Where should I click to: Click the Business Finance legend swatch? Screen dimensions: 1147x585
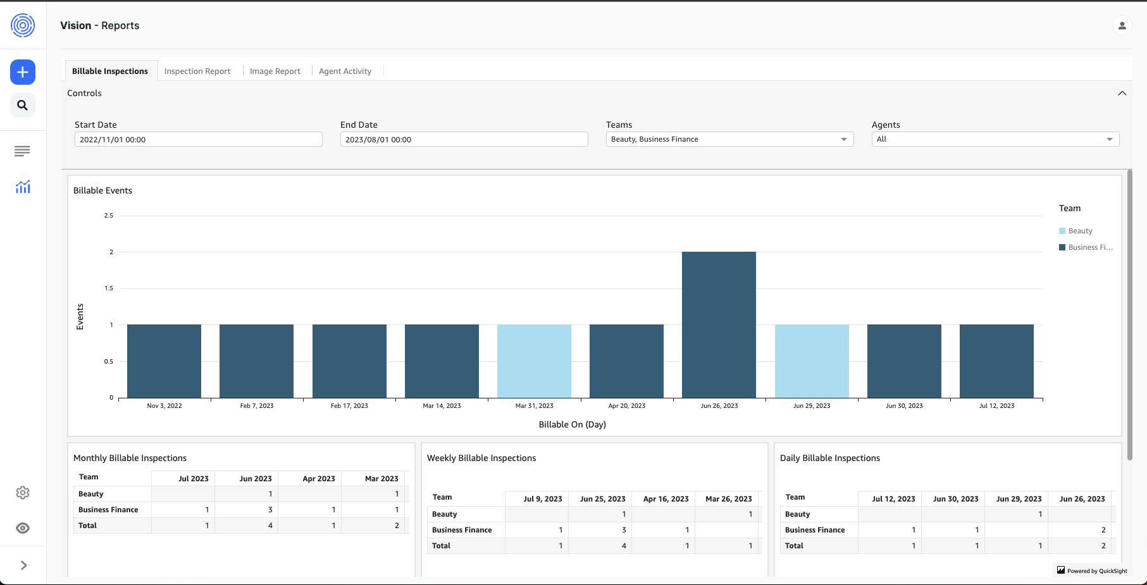pyautogui.click(x=1062, y=247)
